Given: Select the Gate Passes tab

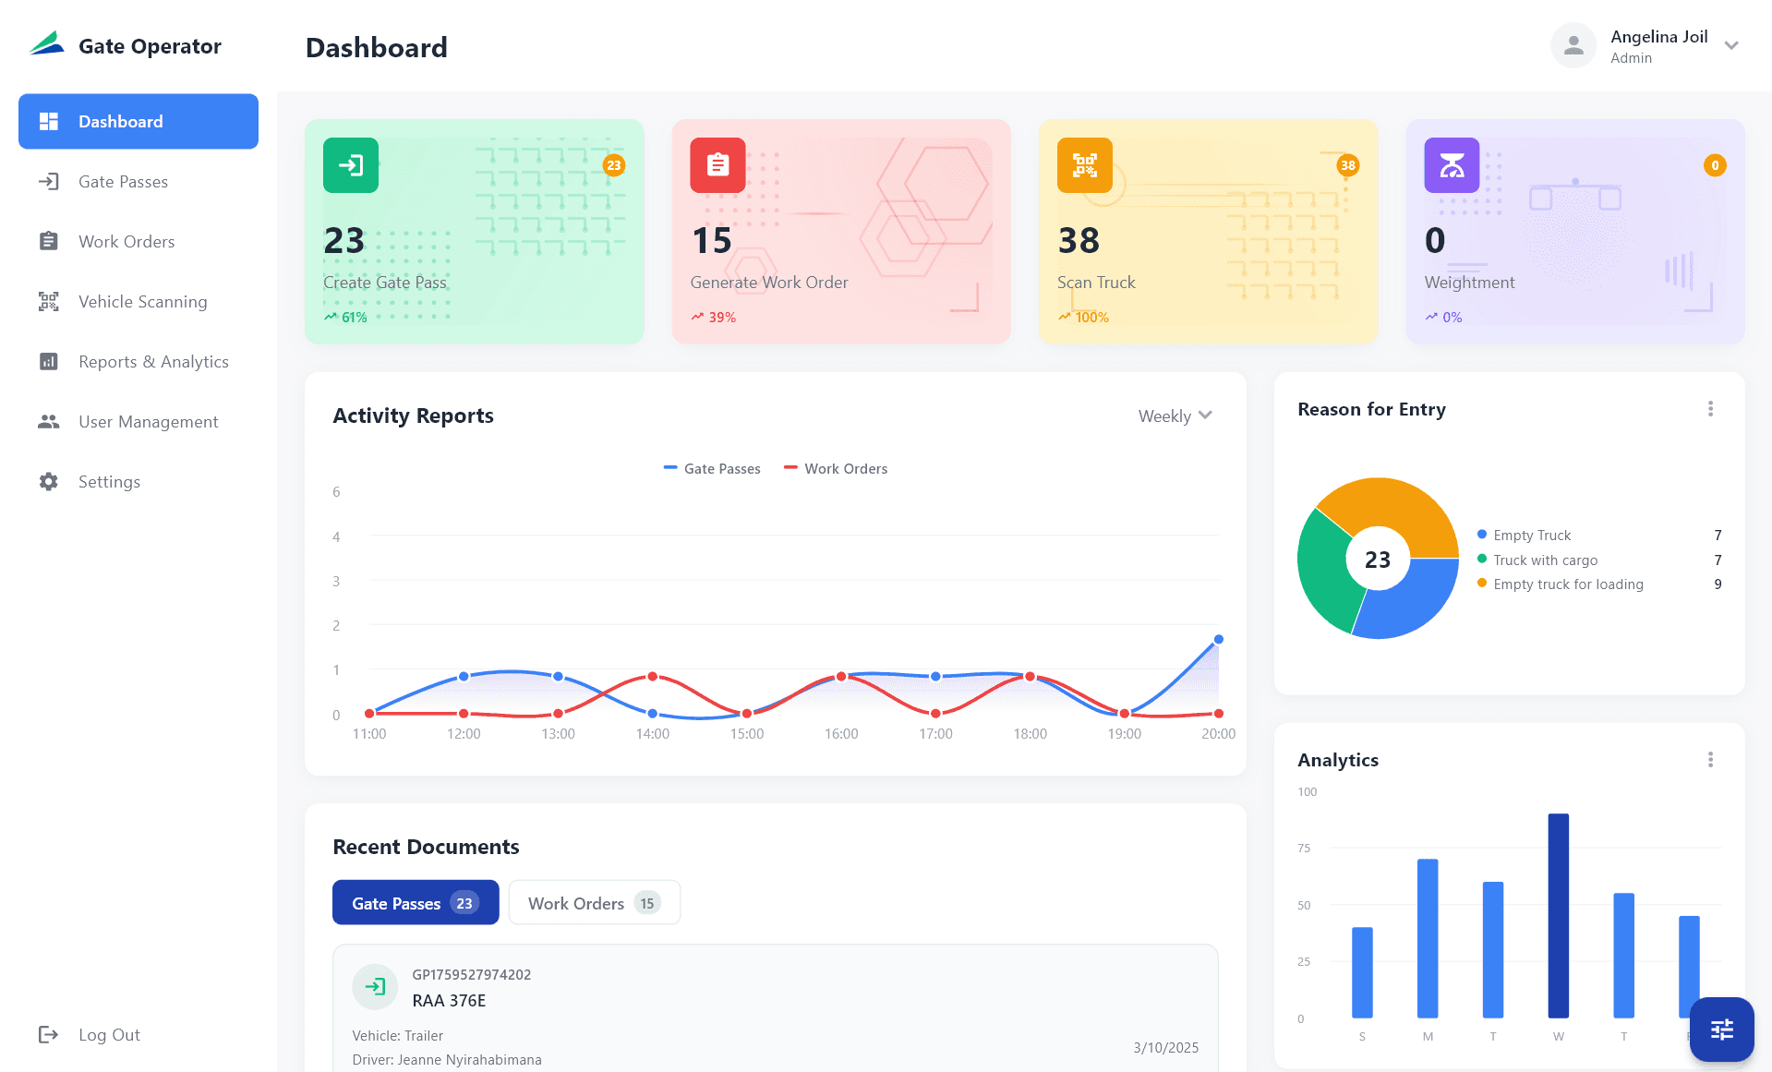Looking at the screenshot, I should tap(415, 902).
